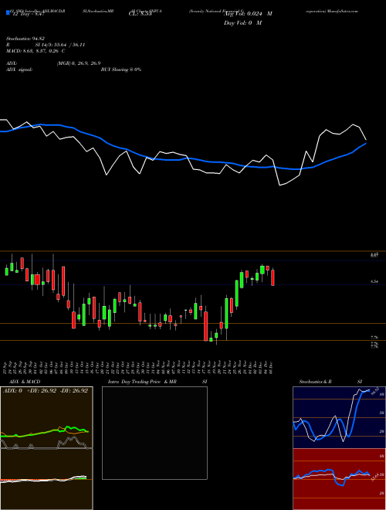Open the empty intraday trading price panel

click(154, 433)
